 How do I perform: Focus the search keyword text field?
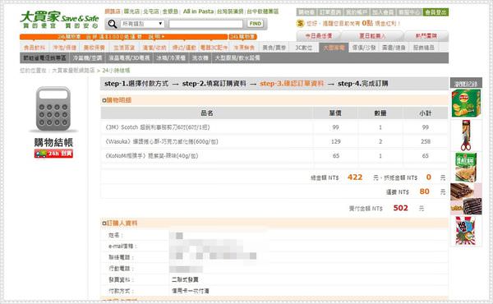(206, 24)
